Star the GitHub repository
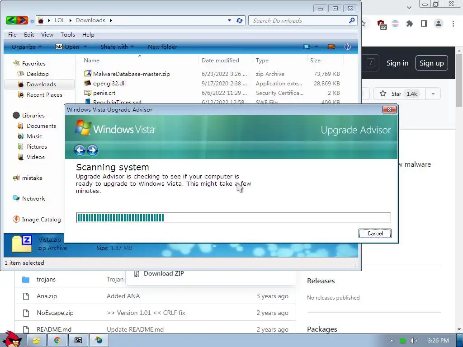The height and width of the screenshot is (347, 463). 399,94
